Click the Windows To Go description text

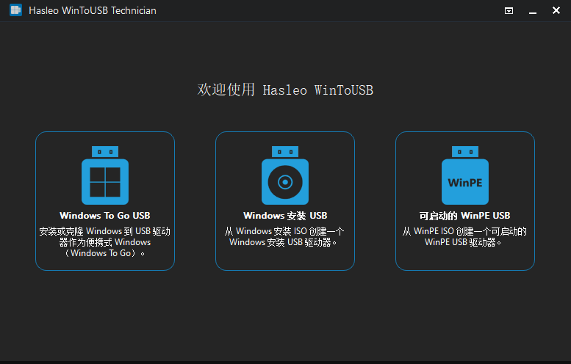(105, 242)
